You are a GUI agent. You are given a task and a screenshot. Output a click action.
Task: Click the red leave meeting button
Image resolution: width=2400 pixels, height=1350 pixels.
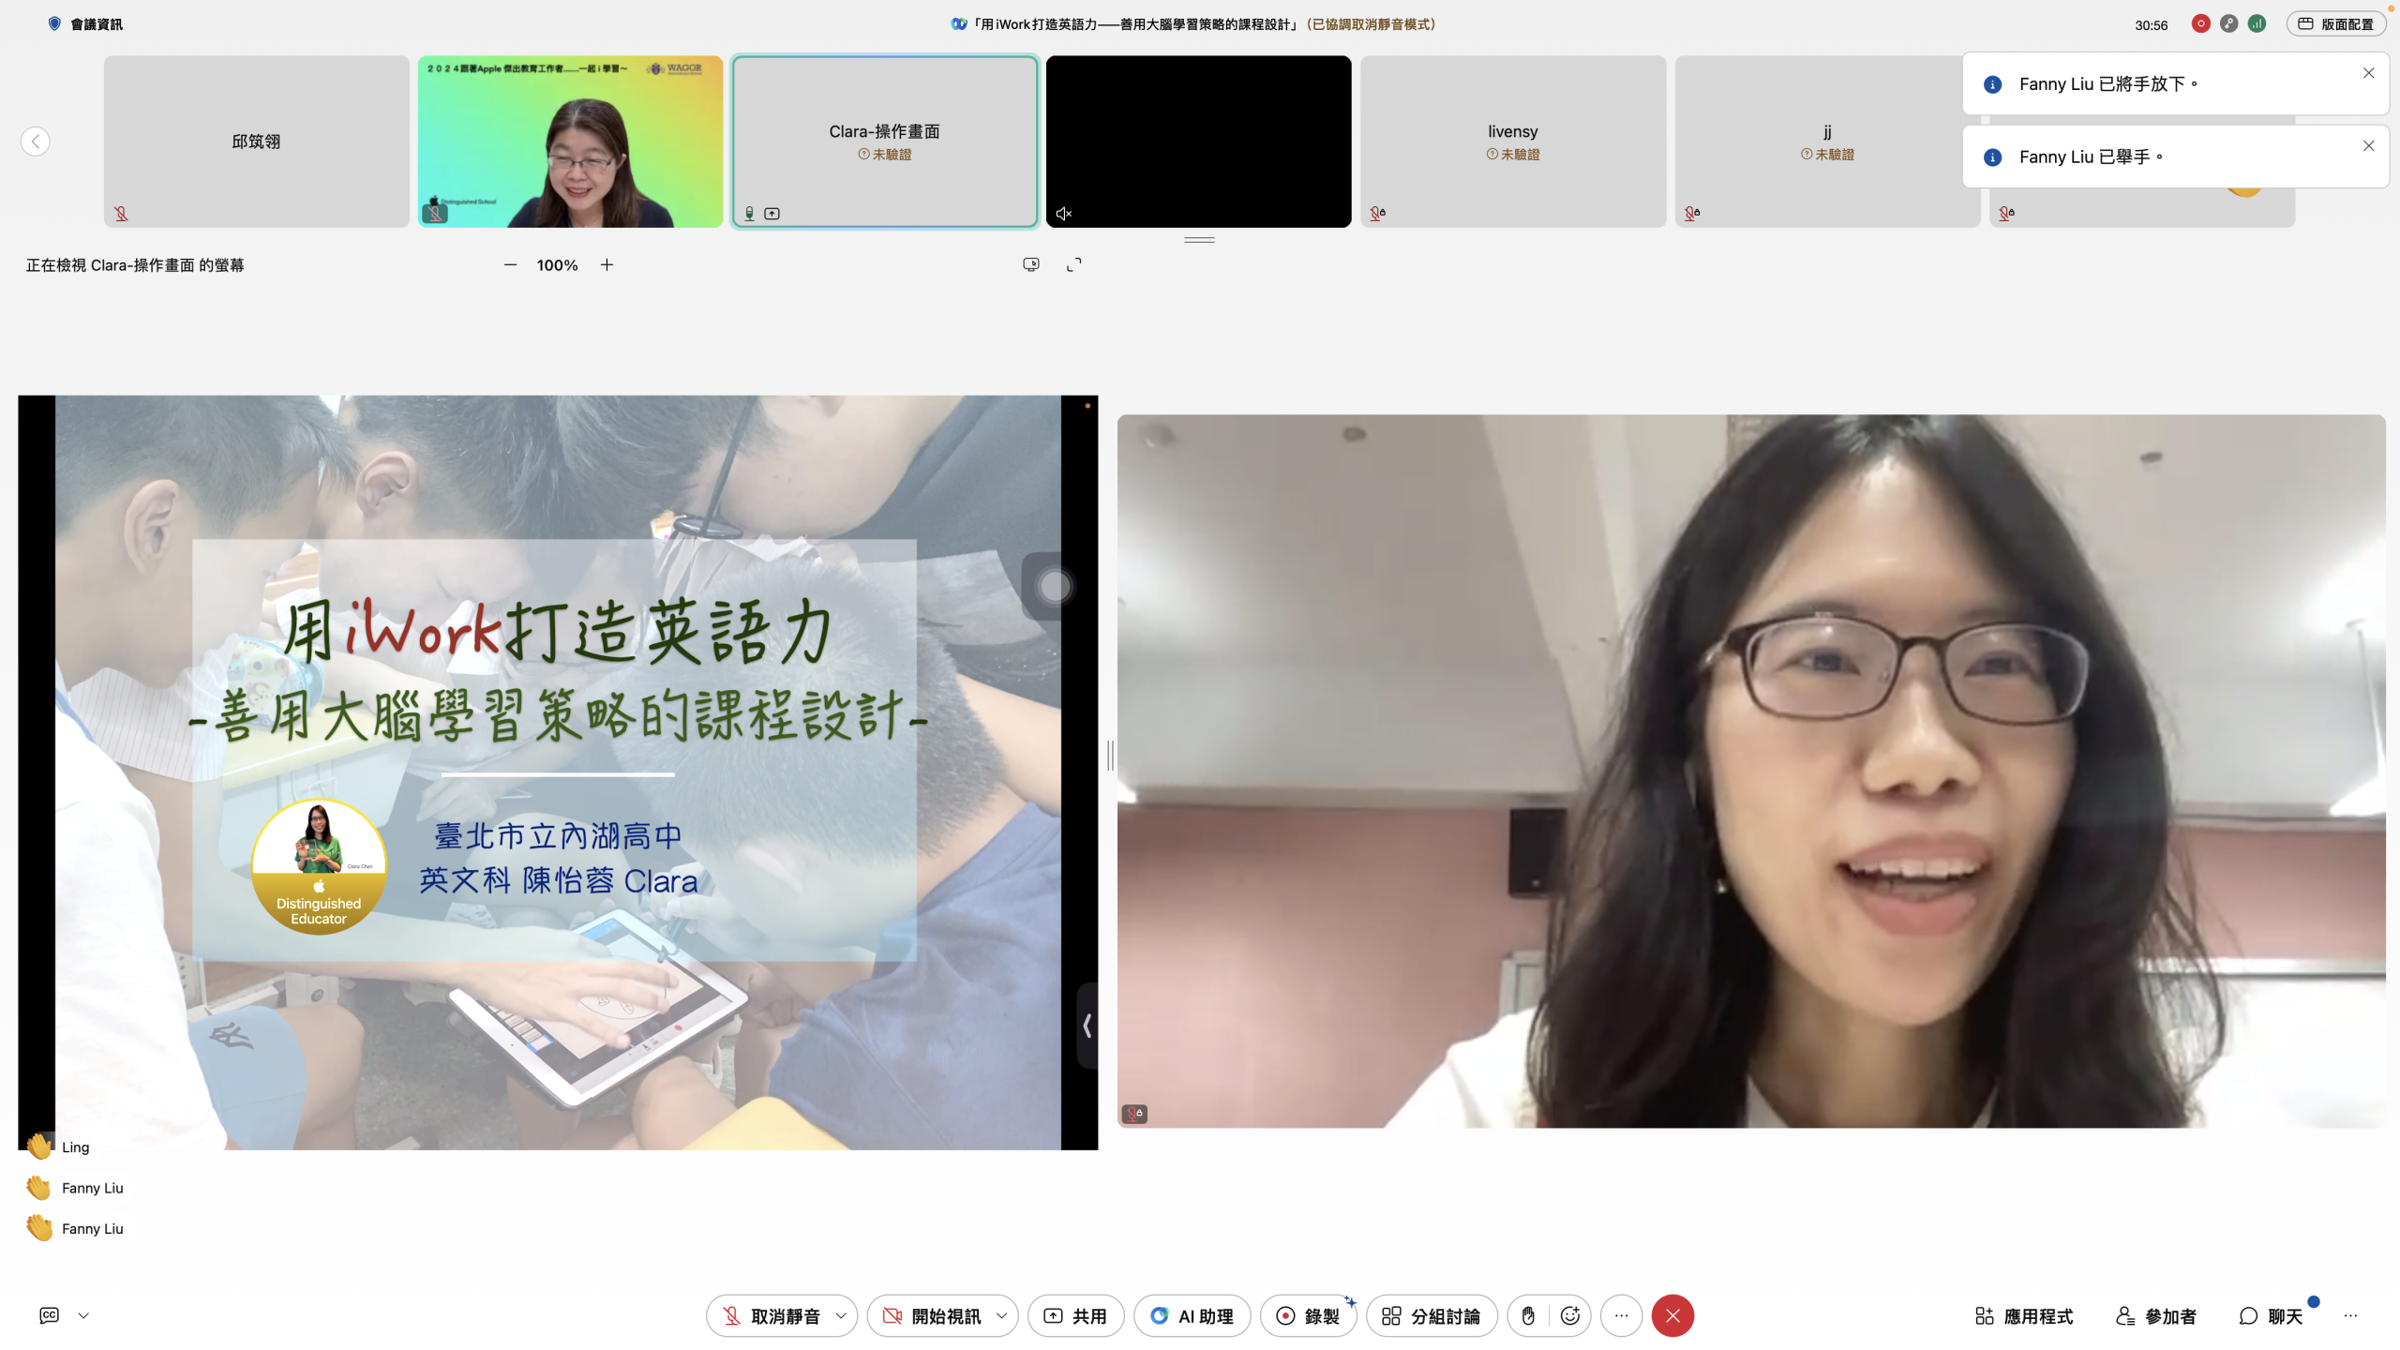pyautogui.click(x=1672, y=1316)
